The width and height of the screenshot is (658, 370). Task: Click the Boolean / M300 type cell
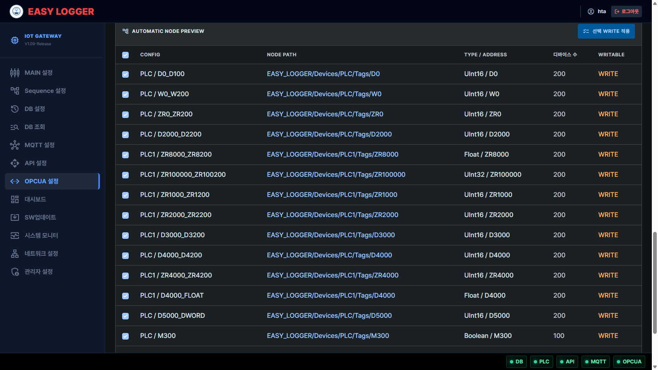coord(488,336)
